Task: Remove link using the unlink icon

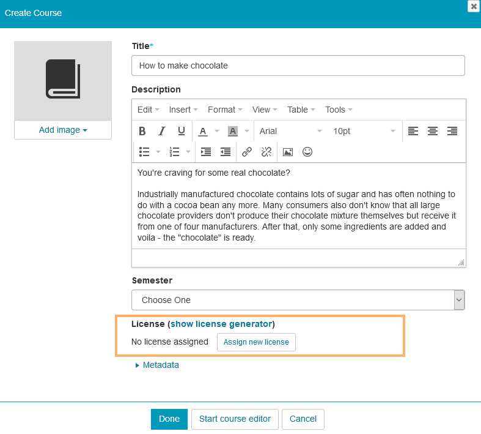Action: 266,152
